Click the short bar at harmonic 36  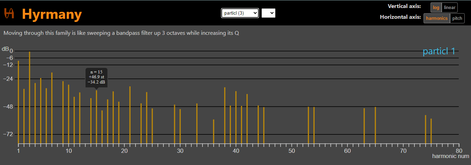click(214, 131)
